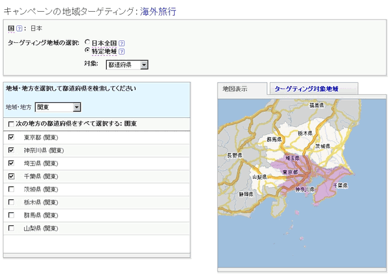The image size is (391, 280).
Task: Click help icon beside 日本全国 option
Action: tap(121, 43)
